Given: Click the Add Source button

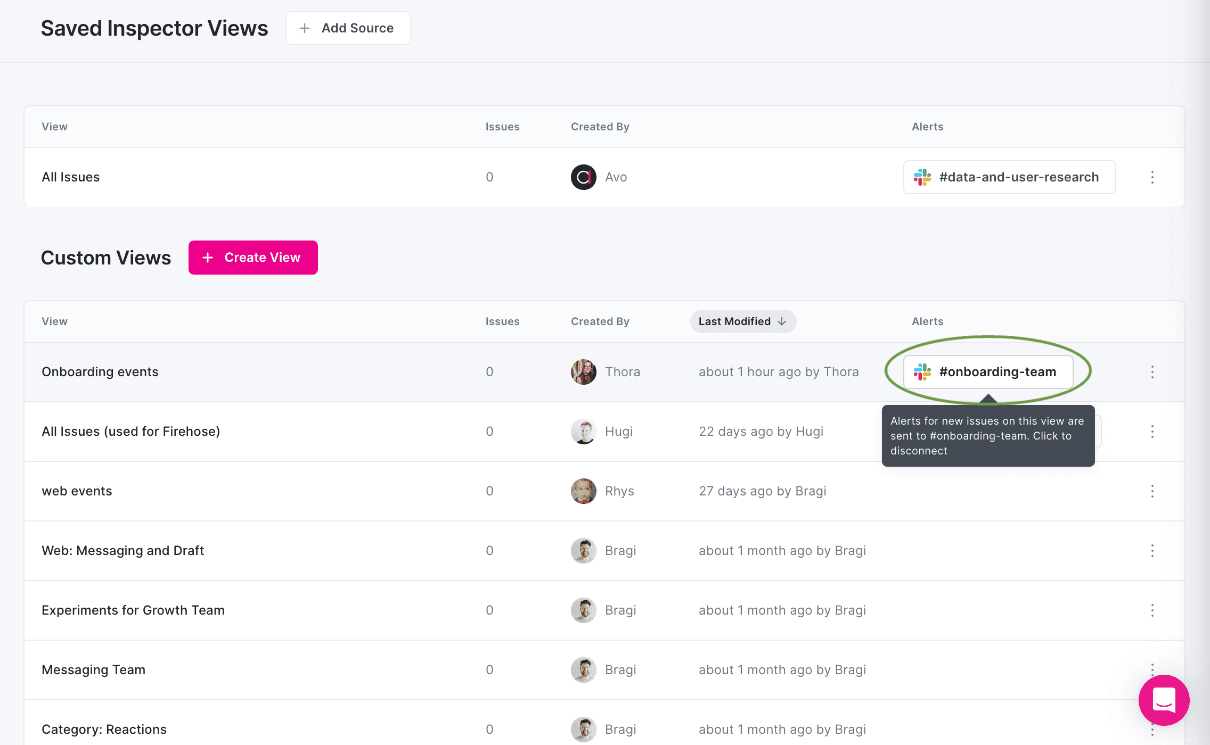Looking at the screenshot, I should coord(348,28).
